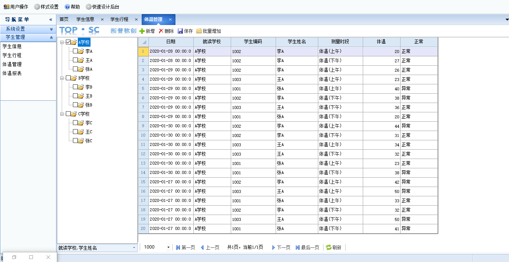Check the B学校 checkbox
This screenshot has height=262, width=509.
tap(68, 78)
